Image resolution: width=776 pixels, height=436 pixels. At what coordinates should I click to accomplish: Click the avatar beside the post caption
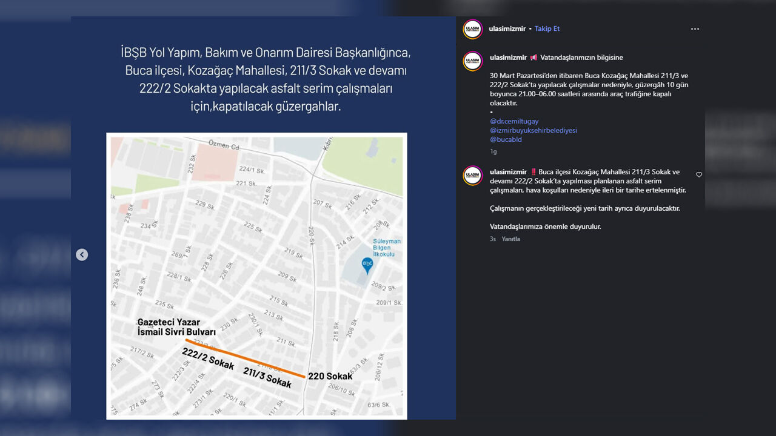pyautogui.click(x=472, y=61)
